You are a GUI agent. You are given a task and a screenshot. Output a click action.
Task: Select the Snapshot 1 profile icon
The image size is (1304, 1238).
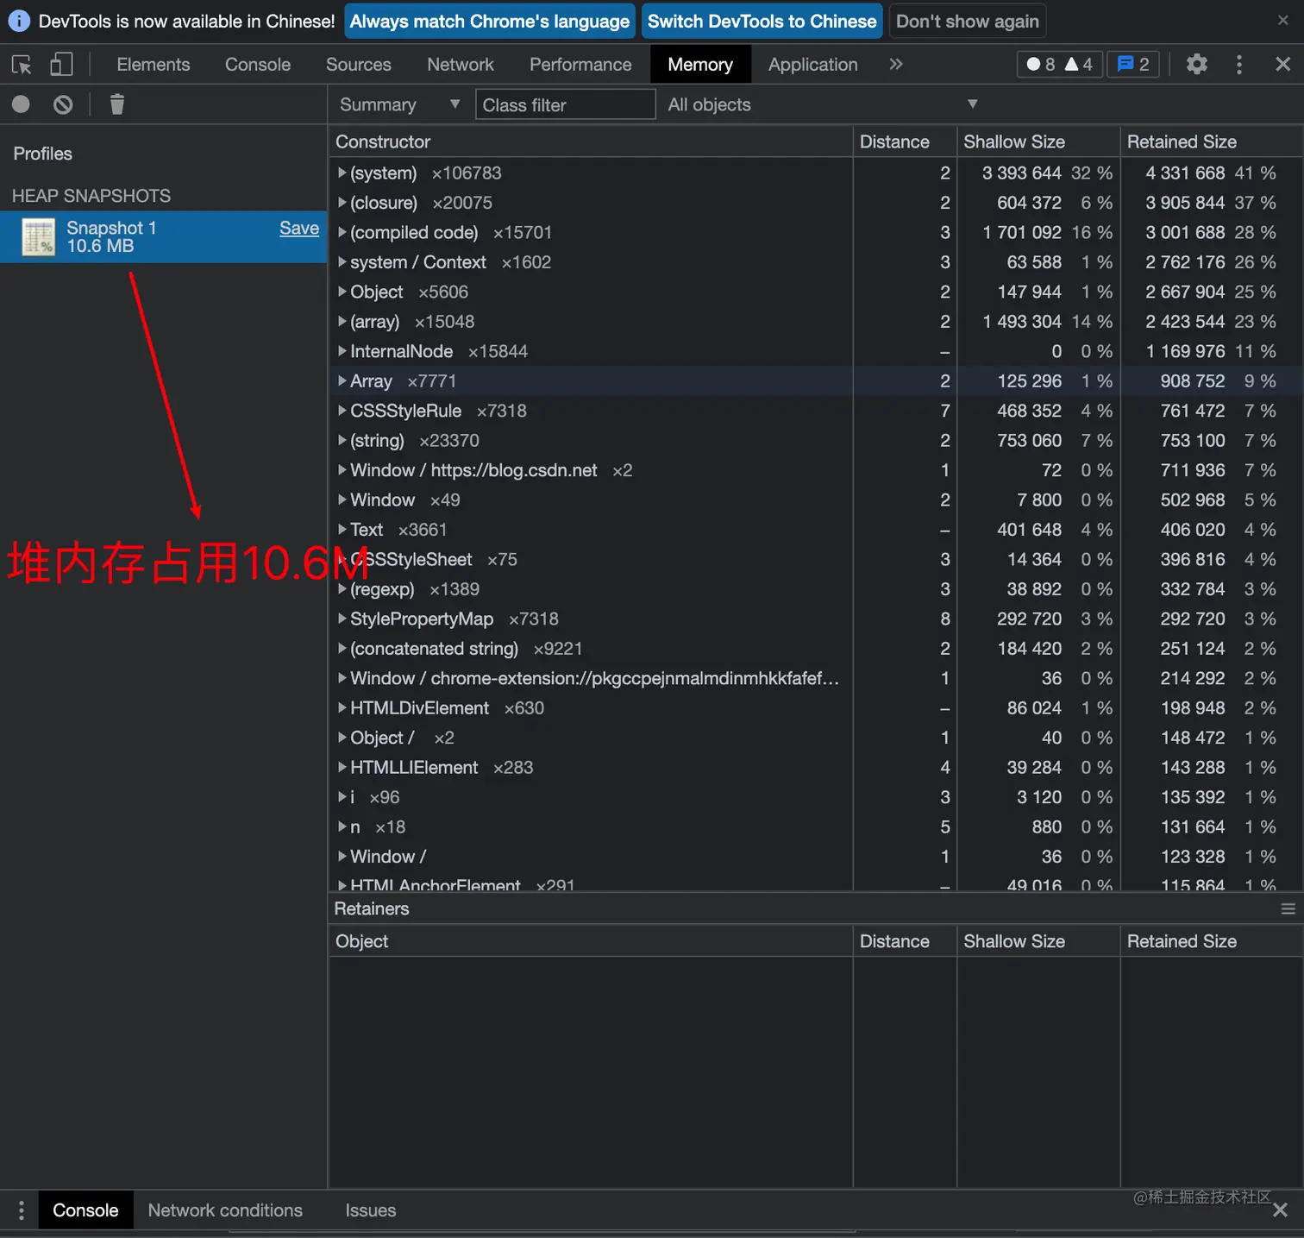click(x=38, y=237)
